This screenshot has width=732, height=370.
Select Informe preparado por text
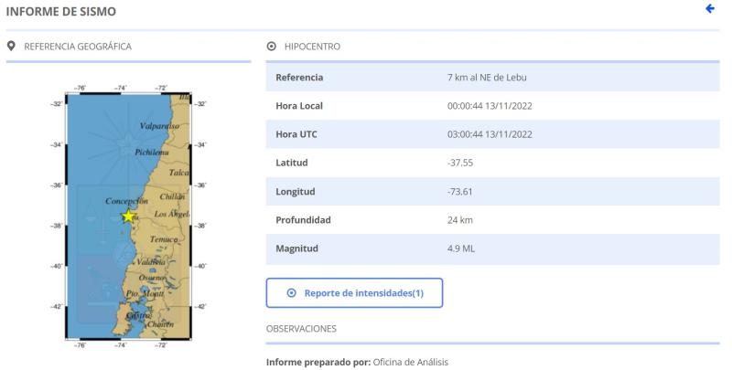pyautogui.click(x=318, y=362)
